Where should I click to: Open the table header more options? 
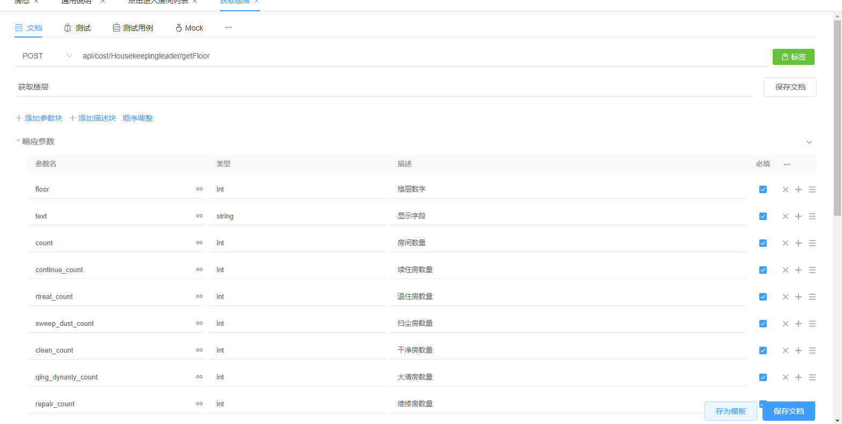(787, 164)
